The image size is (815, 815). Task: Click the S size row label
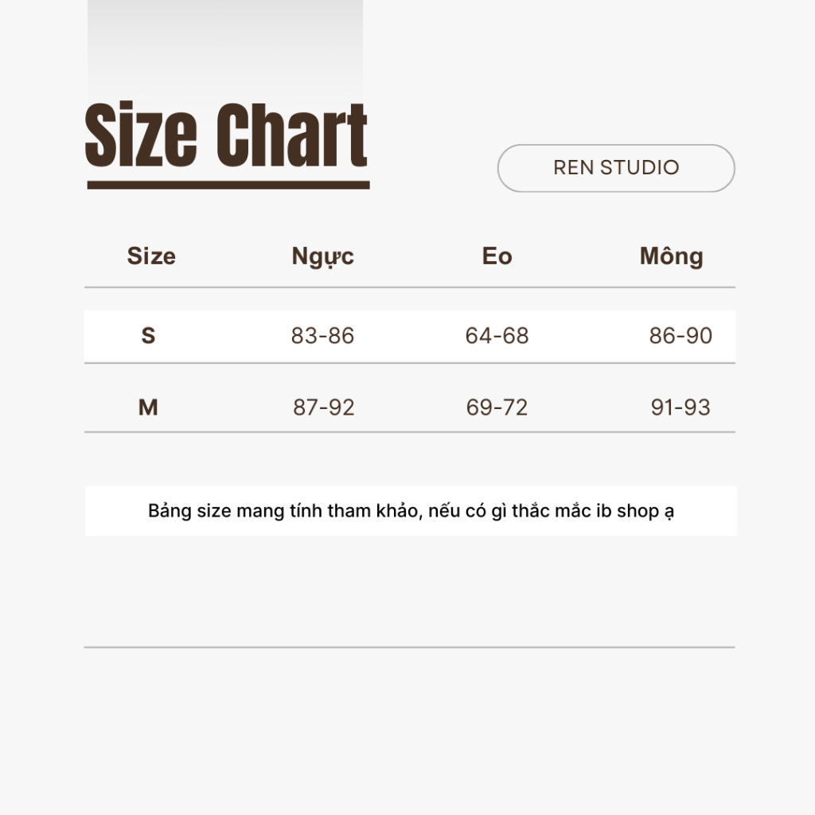(148, 336)
